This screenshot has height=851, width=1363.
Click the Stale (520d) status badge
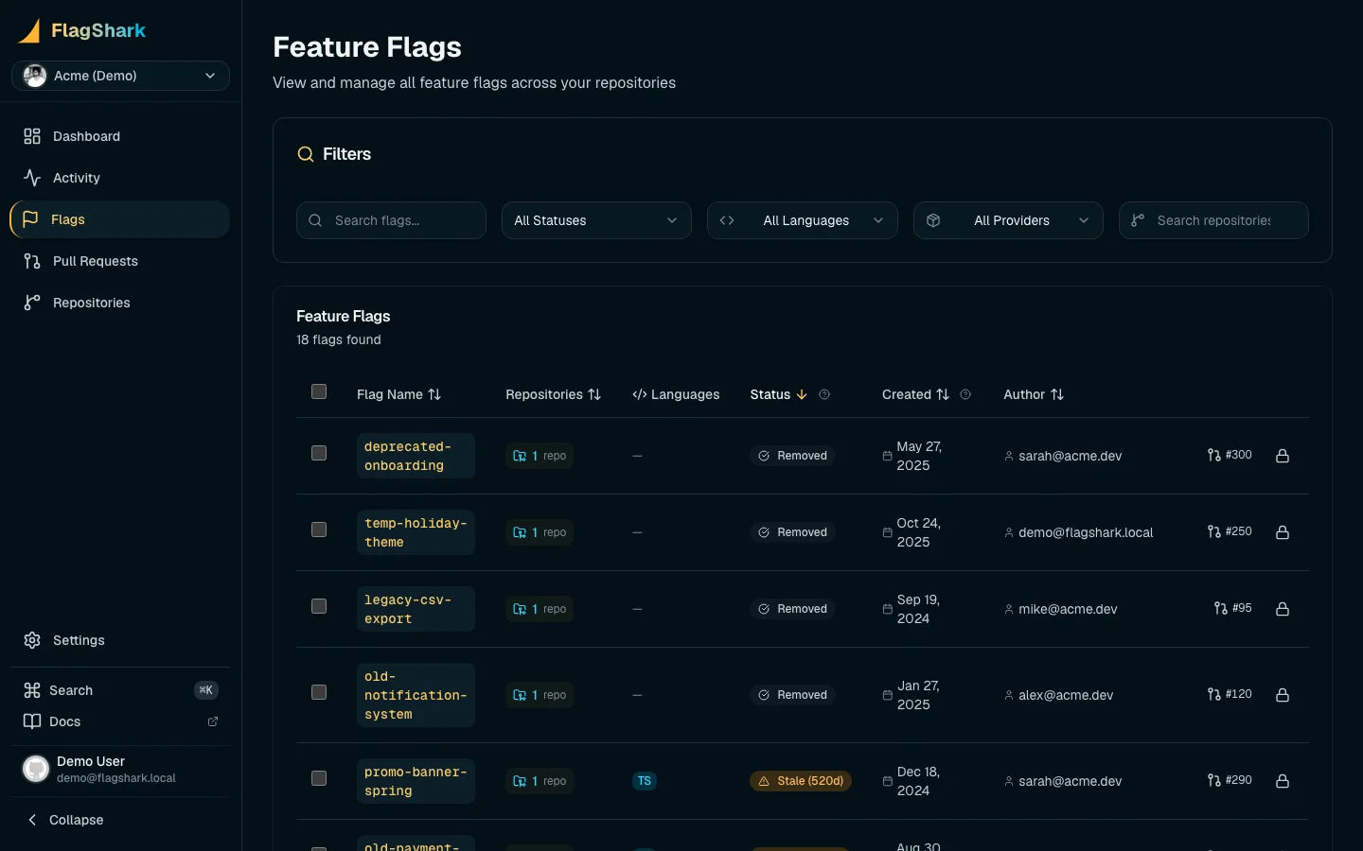click(x=801, y=781)
